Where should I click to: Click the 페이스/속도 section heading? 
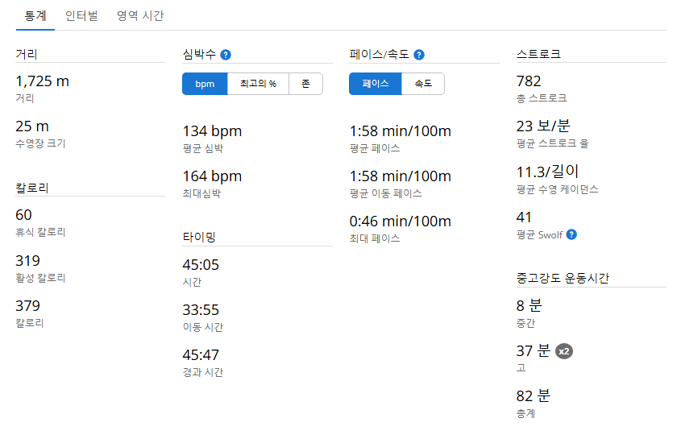pos(379,54)
